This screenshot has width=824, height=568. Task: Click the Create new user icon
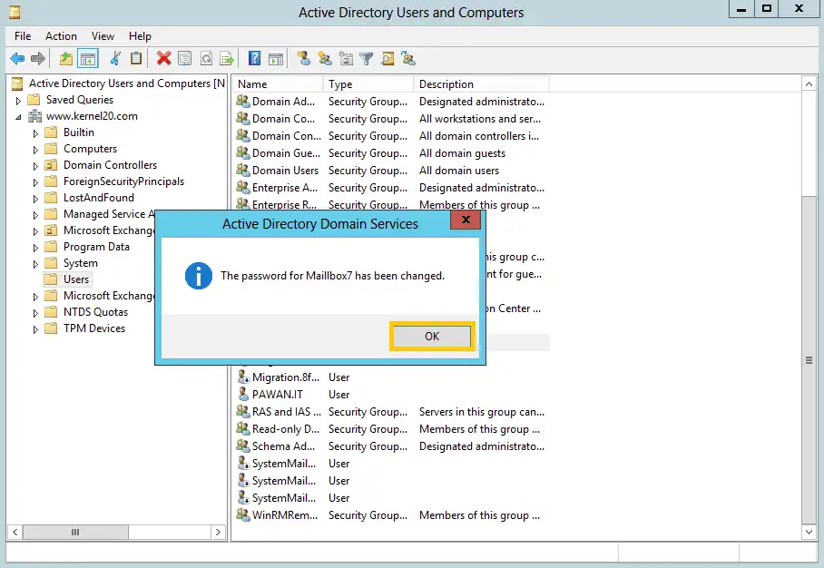point(303,58)
